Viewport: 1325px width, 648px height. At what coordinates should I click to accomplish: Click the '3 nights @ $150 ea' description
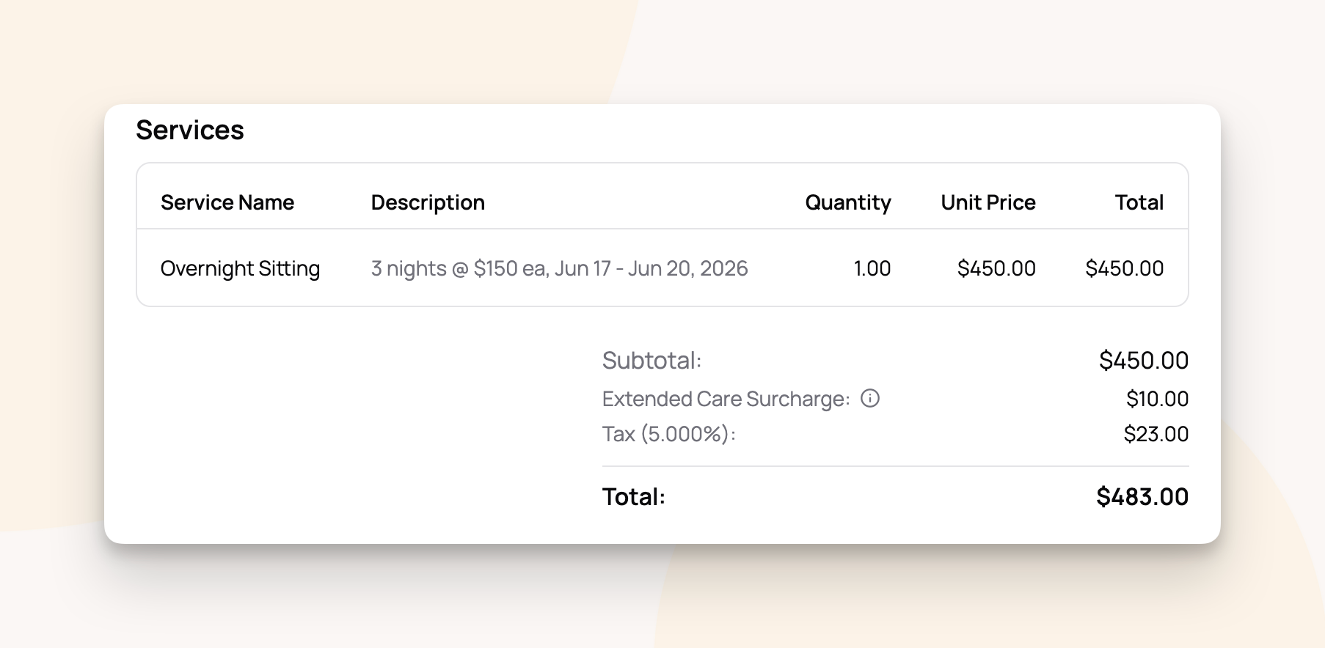tap(559, 268)
